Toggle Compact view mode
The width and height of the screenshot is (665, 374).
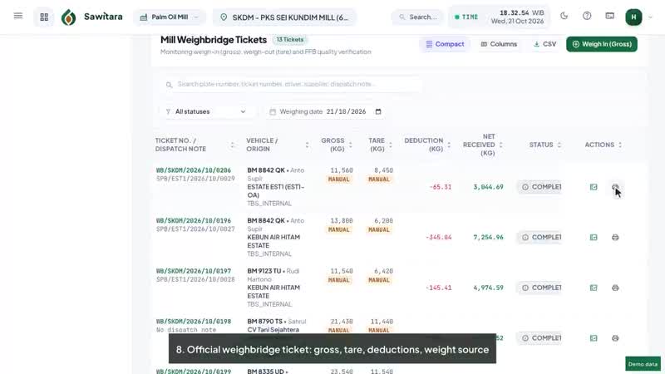point(445,44)
